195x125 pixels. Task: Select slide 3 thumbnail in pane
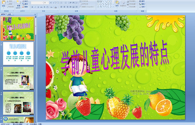(x=18, y=78)
